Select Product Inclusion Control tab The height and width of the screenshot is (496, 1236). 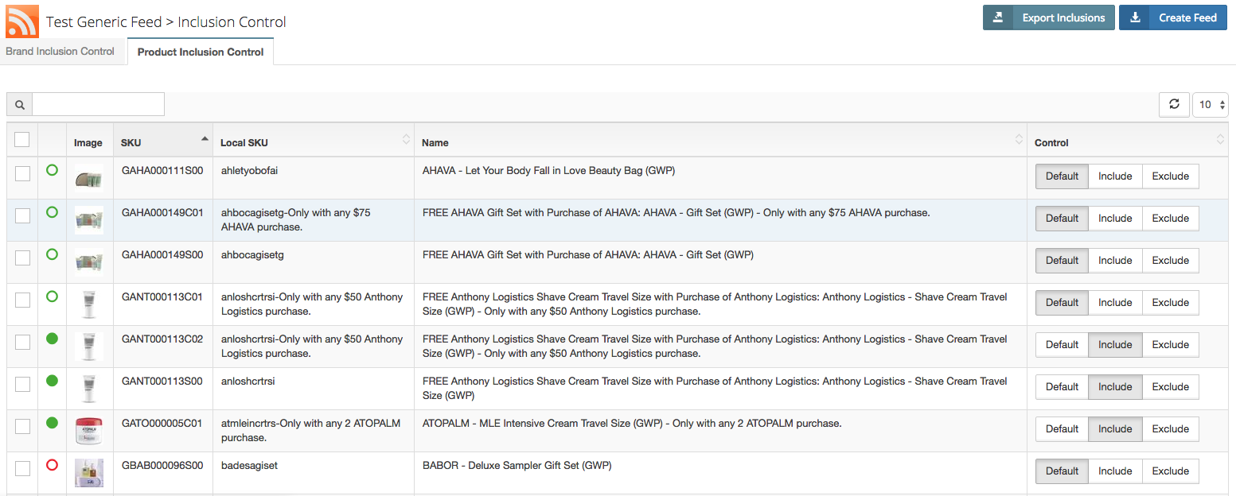point(201,52)
